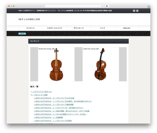Reload page with browser refresh icon

point(102,6)
